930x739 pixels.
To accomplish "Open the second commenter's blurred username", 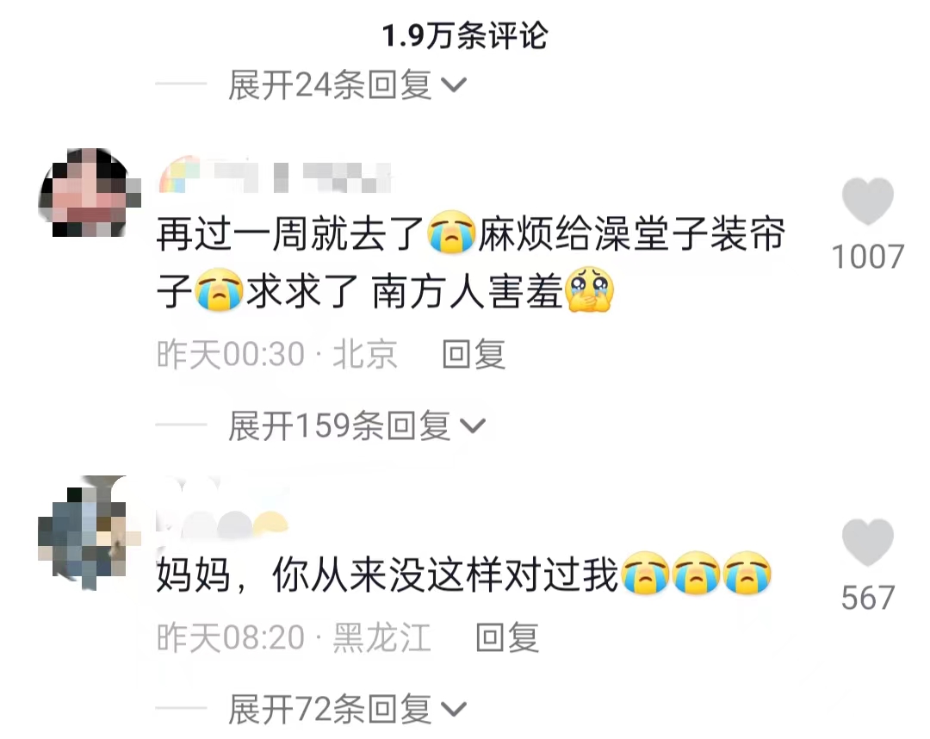I will [x=222, y=509].
